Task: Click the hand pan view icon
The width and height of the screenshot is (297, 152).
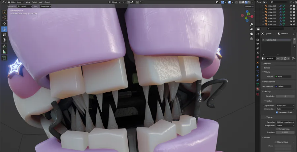Action: click(x=251, y=29)
